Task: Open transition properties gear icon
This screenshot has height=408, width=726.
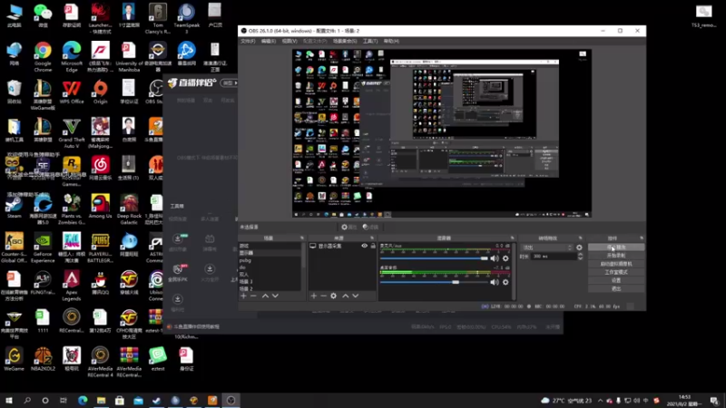Action: 579,248
